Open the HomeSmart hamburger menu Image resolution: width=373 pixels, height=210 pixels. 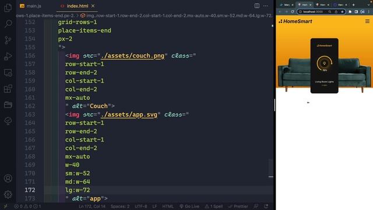click(x=367, y=21)
